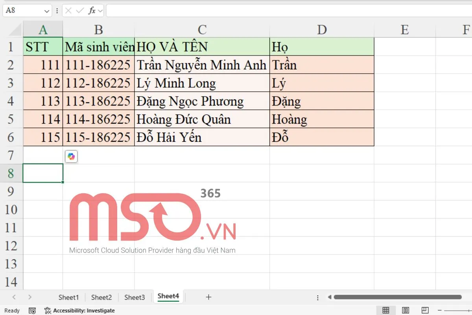The height and width of the screenshot is (315, 472).
Task: Click the Cancel X icon in formula bar
Action: [68, 11]
